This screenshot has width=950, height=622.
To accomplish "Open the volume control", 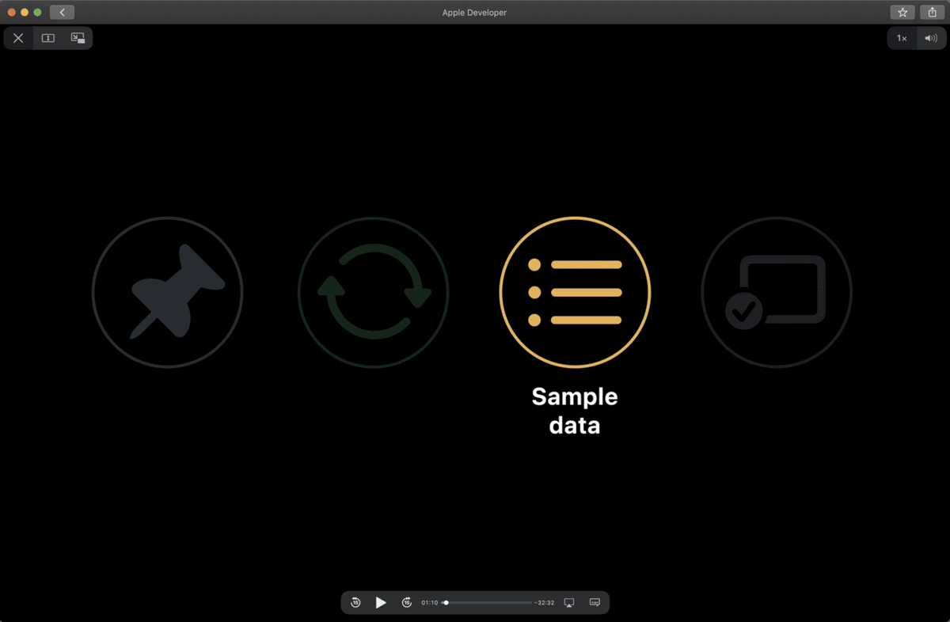I will [931, 38].
